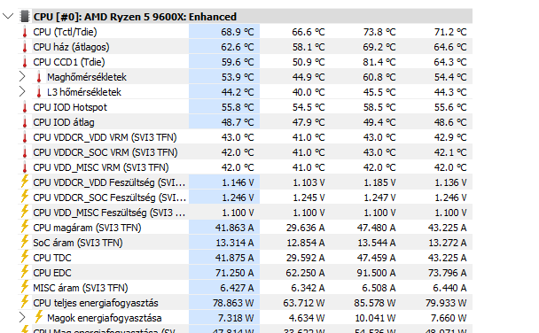
Task: Select the CPU IOD átlag row
Action: tap(245, 122)
